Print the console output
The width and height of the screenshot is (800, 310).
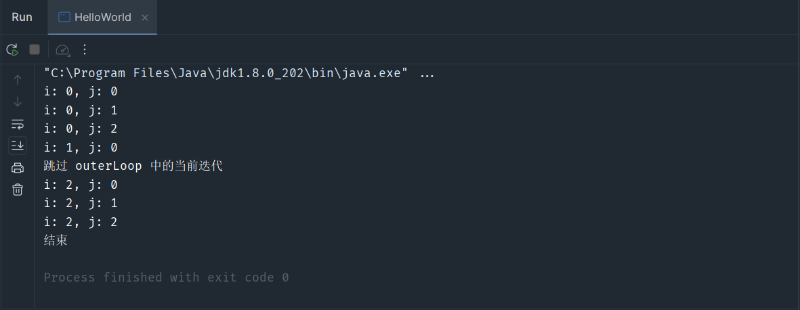coord(18,168)
